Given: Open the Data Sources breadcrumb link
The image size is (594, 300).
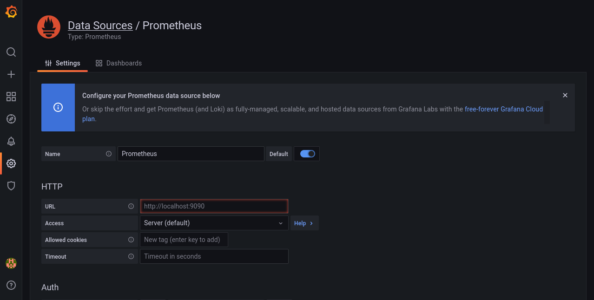Looking at the screenshot, I should [x=100, y=25].
